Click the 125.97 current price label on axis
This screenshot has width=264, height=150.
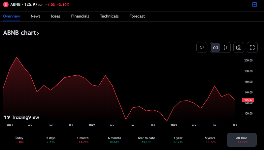247,100
